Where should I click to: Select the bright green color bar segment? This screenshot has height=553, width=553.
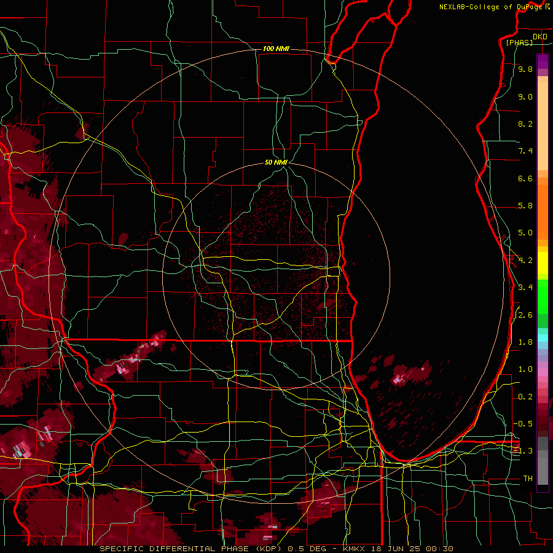pos(543,297)
